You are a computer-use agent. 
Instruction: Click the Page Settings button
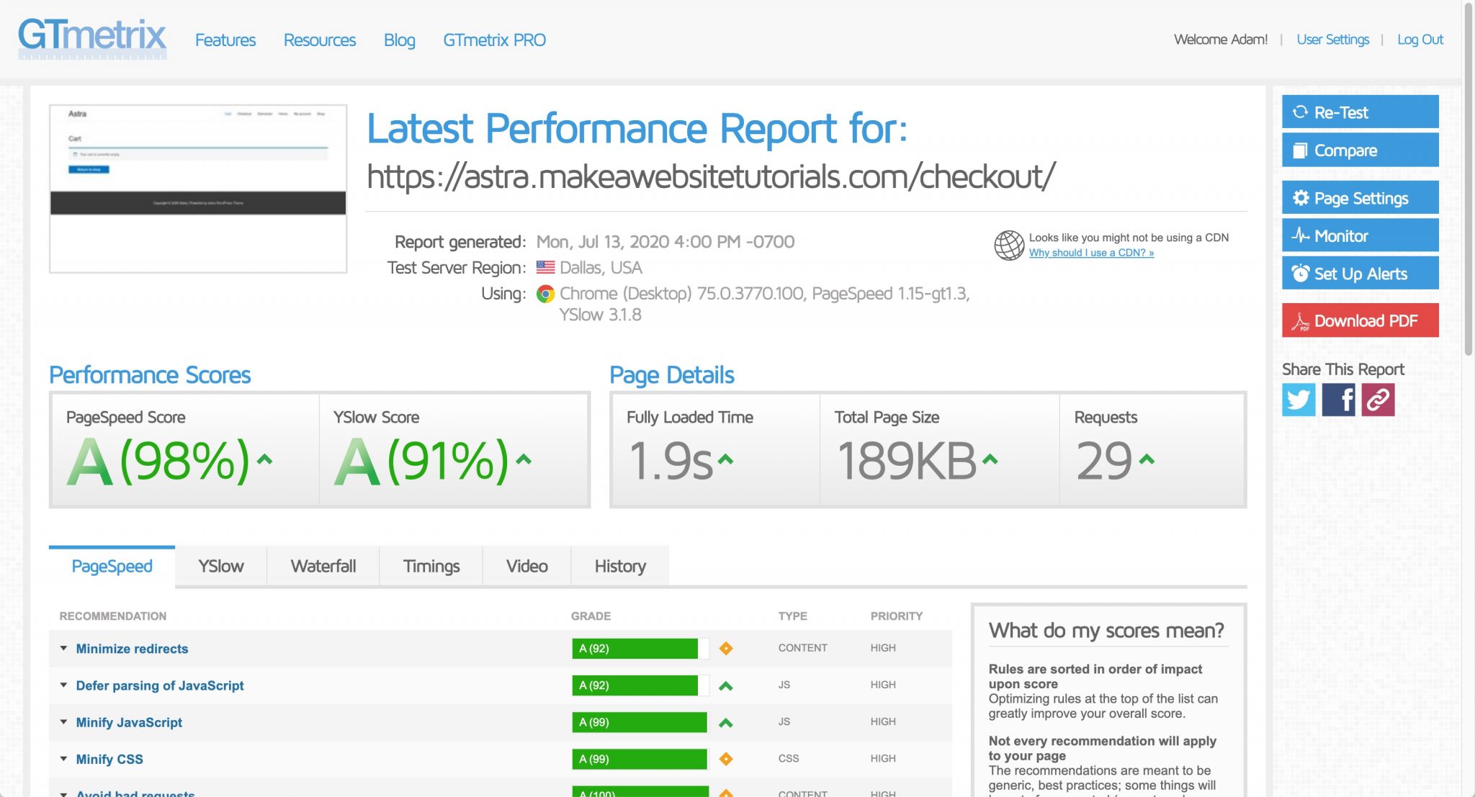(x=1360, y=197)
